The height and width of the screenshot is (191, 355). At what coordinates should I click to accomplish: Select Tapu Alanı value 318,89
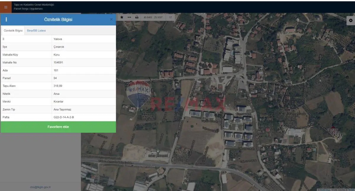pos(58,86)
